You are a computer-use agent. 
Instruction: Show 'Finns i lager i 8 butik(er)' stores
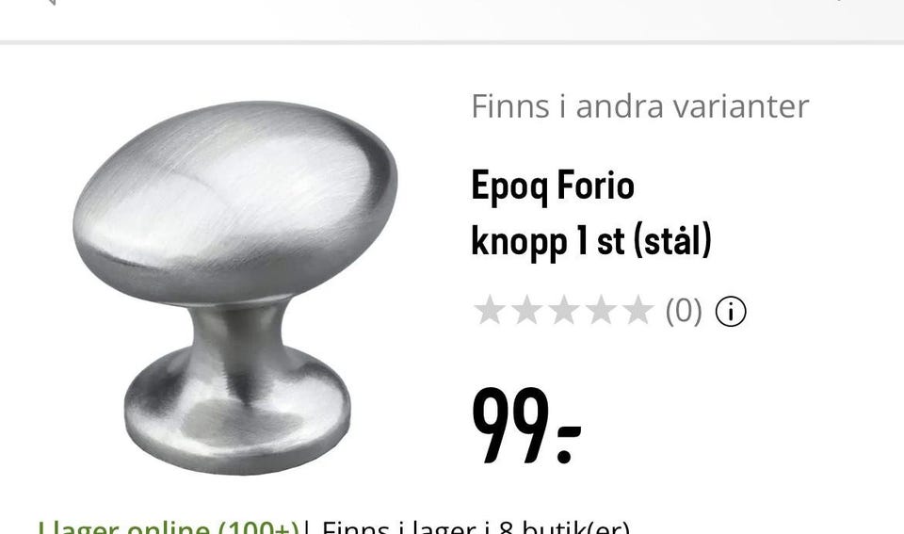[476, 527]
